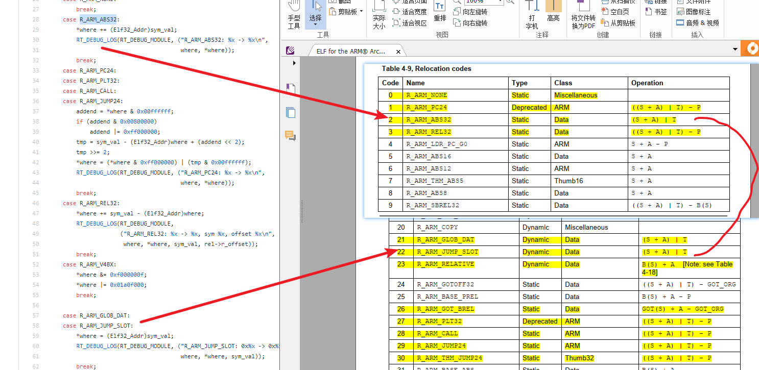
Task: Click the purple start page icon beside tabs
Action: tap(290, 51)
